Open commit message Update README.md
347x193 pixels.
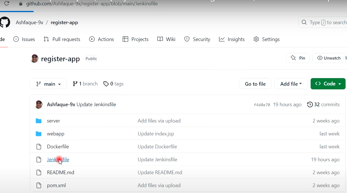click(x=160, y=172)
